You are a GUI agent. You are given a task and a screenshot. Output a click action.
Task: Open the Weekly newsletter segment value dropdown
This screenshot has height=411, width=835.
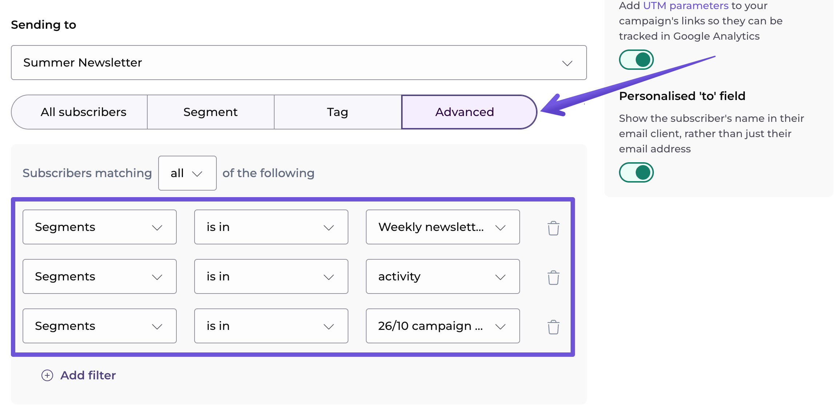tap(443, 227)
